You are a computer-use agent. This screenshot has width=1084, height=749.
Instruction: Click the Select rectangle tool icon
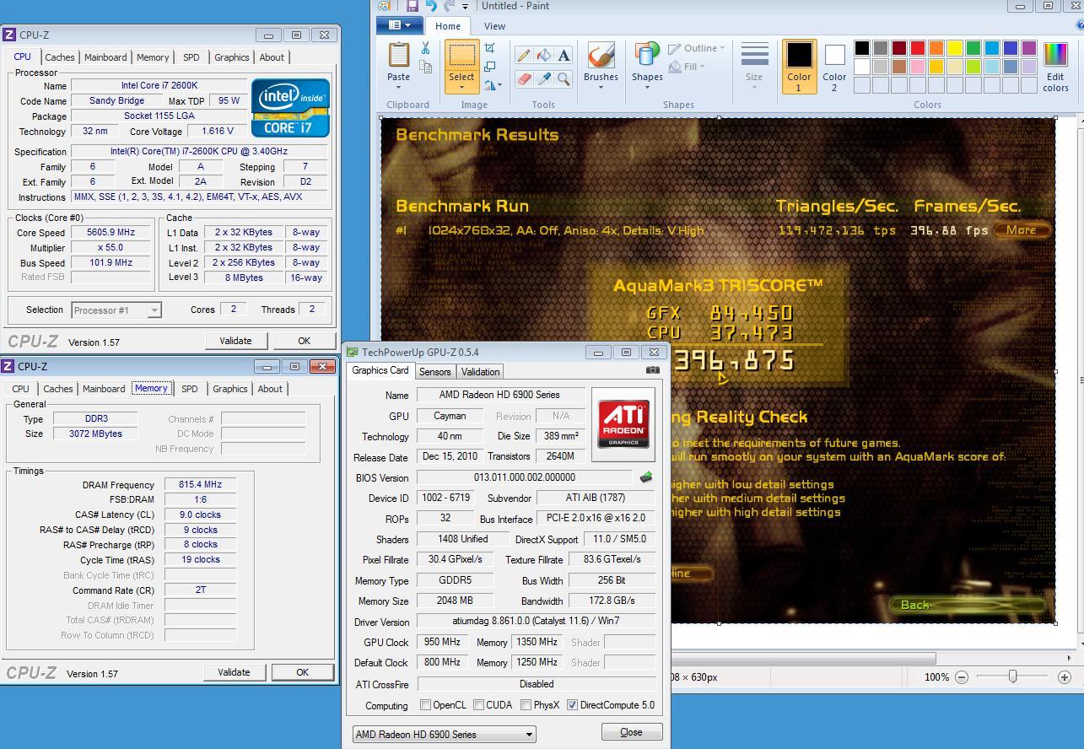pyautogui.click(x=461, y=56)
